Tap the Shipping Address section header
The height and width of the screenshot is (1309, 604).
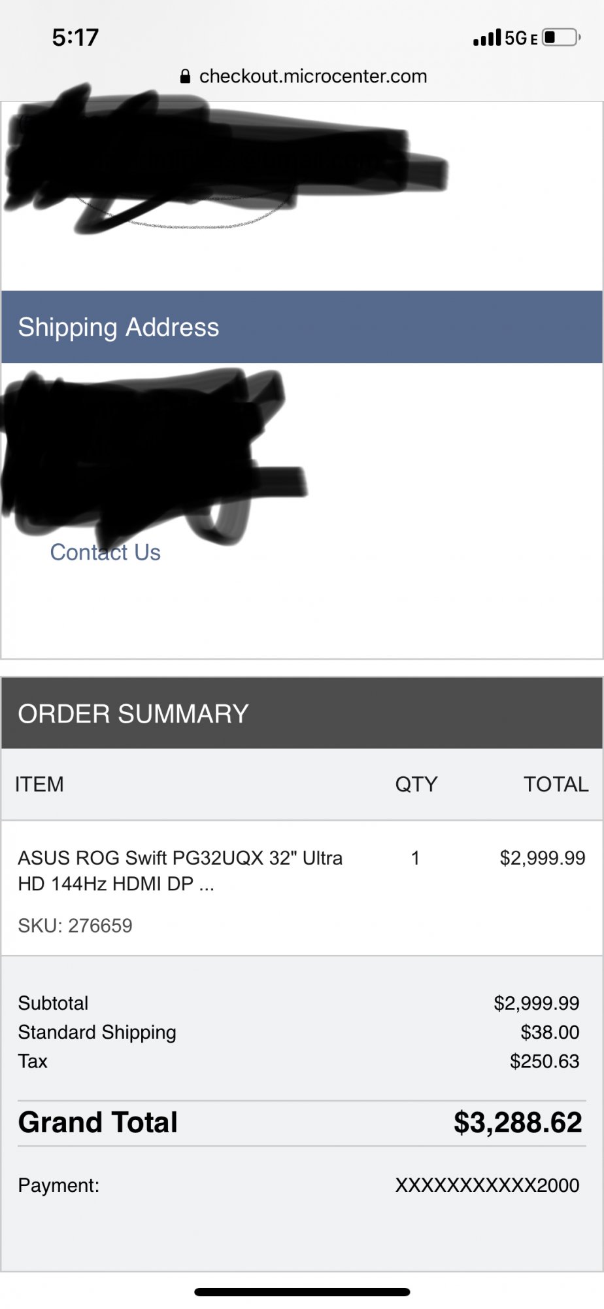118,327
